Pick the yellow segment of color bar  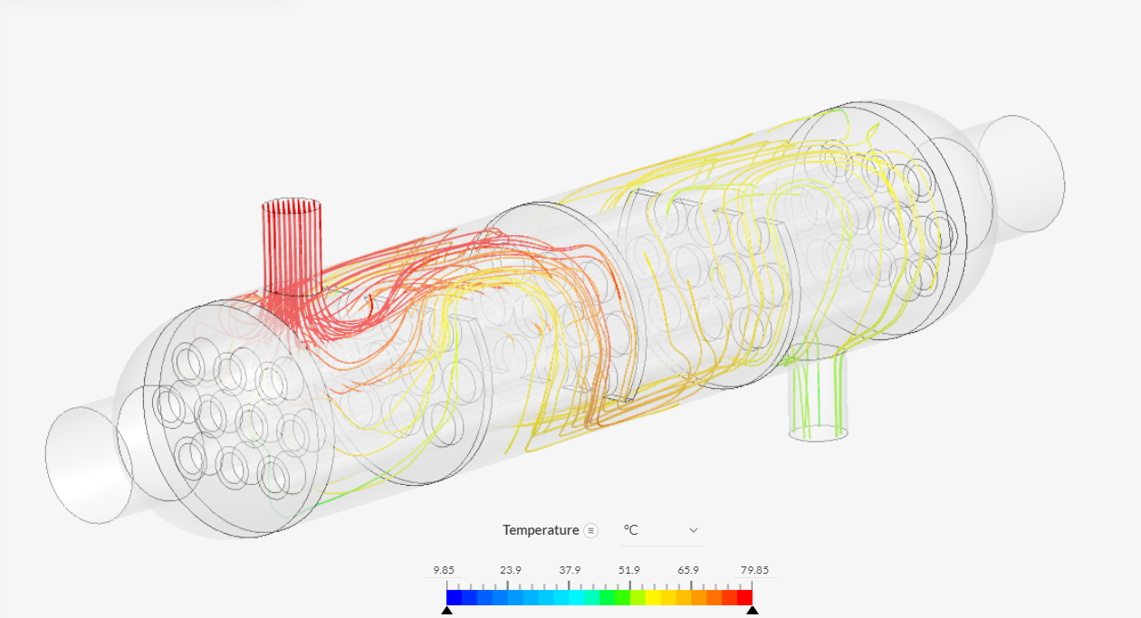pos(653,597)
